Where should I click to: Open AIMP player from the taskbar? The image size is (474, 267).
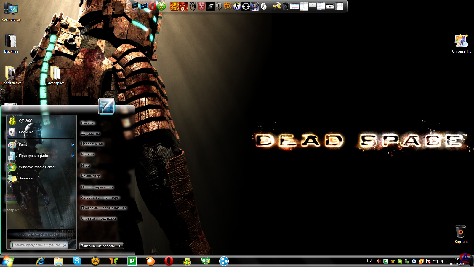coord(95,261)
